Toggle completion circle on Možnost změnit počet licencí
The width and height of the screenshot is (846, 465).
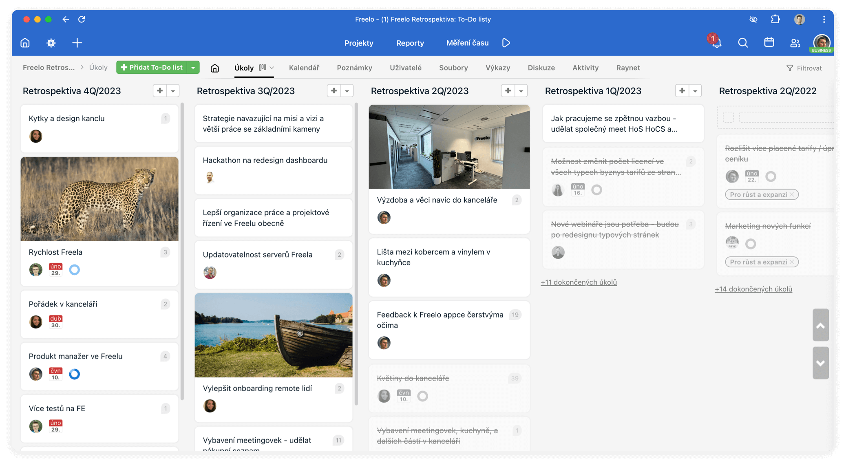coord(596,190)
